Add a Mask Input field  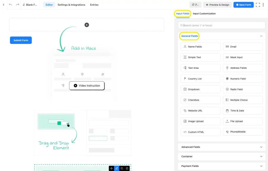tap(243, 57)
